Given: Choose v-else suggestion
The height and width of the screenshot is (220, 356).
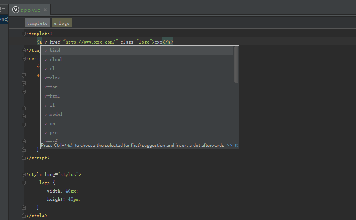Looking at the screenshot, I should (137, 78).
